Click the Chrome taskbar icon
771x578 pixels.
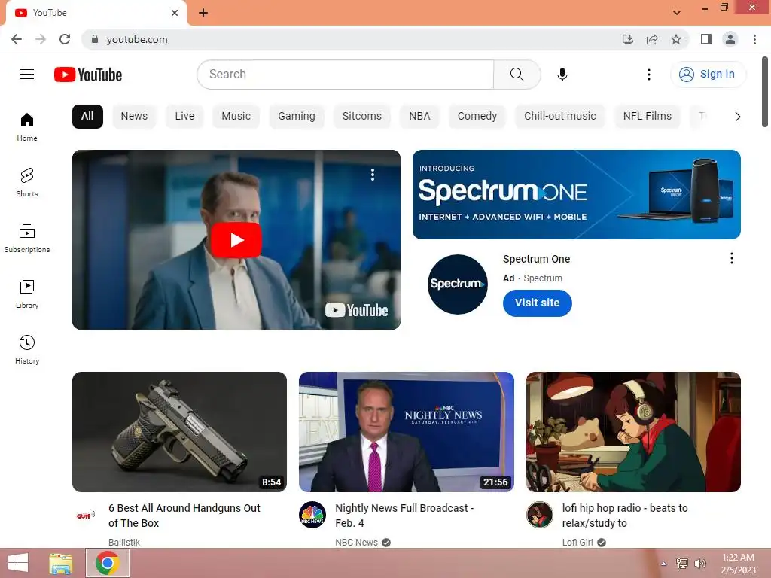(x=108, y=563)
